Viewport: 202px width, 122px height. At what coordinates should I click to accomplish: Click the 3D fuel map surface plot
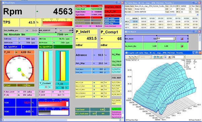pos(164,88)
